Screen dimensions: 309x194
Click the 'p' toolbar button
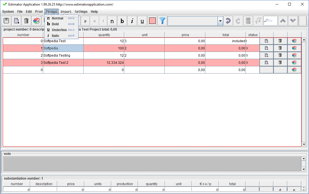coord(85,21)
